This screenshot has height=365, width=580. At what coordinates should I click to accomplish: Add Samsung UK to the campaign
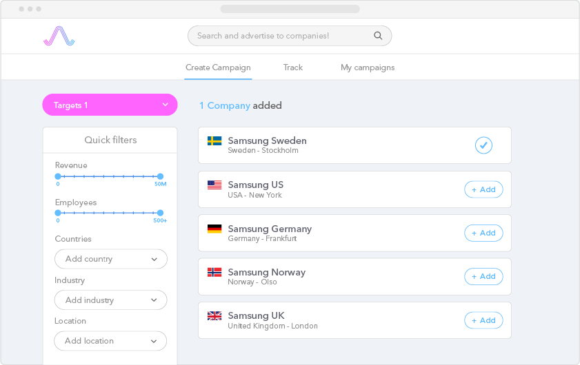coord(483,320)
